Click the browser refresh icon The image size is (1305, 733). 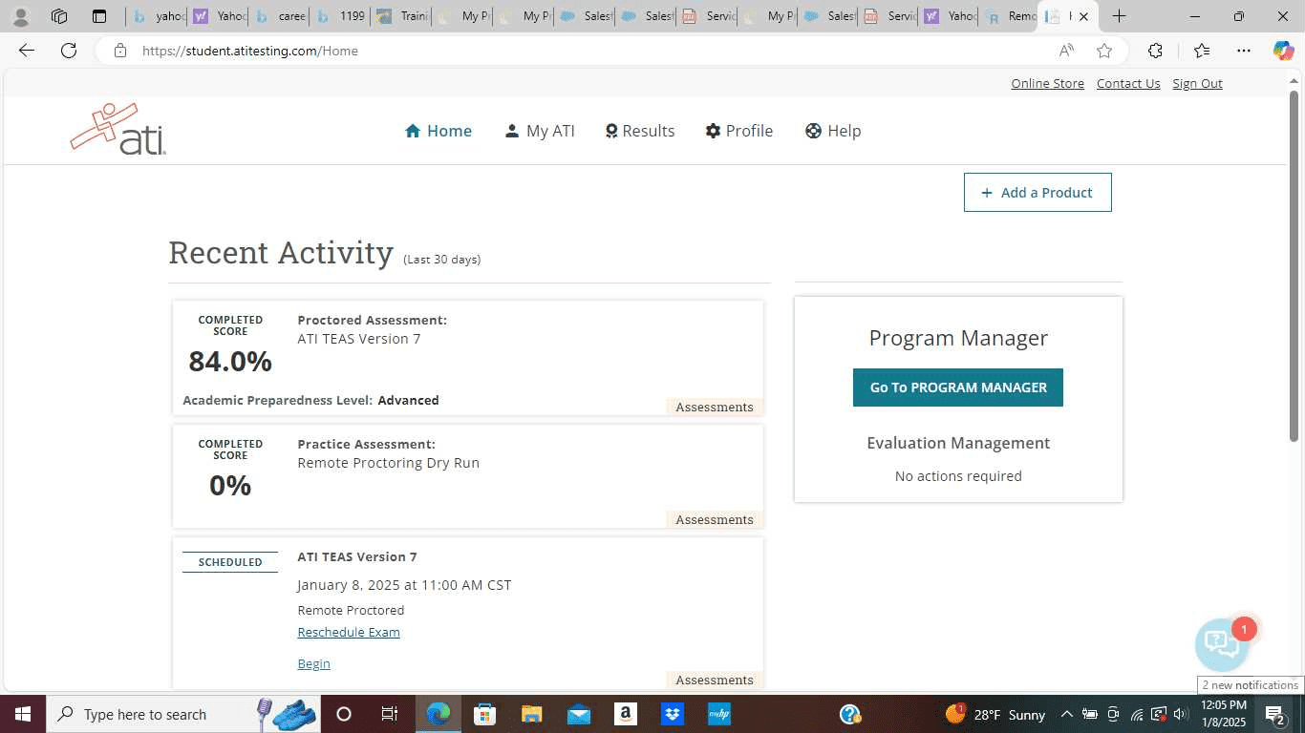[x=69, y=51]
